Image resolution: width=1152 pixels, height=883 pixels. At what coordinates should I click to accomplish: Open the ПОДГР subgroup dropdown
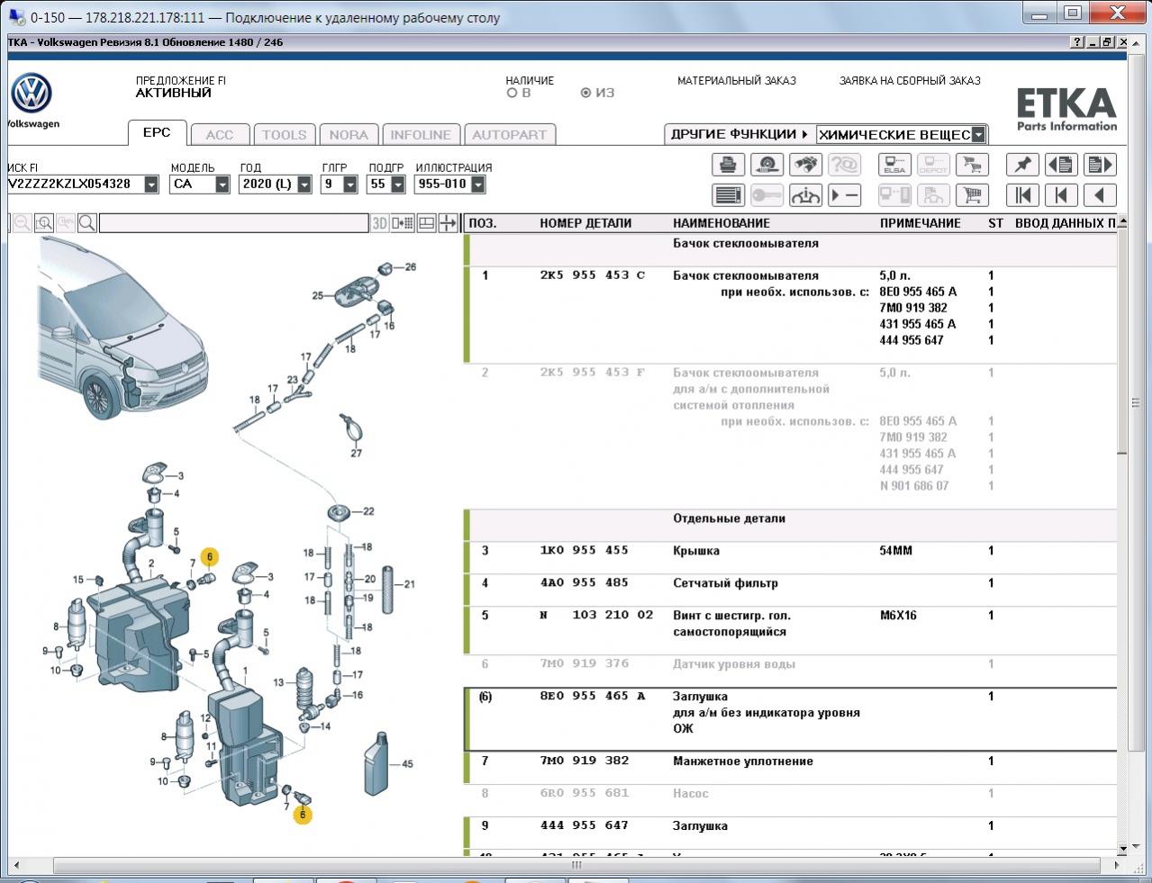coord(397,185)
